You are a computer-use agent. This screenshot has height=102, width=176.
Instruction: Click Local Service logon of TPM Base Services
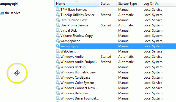[153, 10]
